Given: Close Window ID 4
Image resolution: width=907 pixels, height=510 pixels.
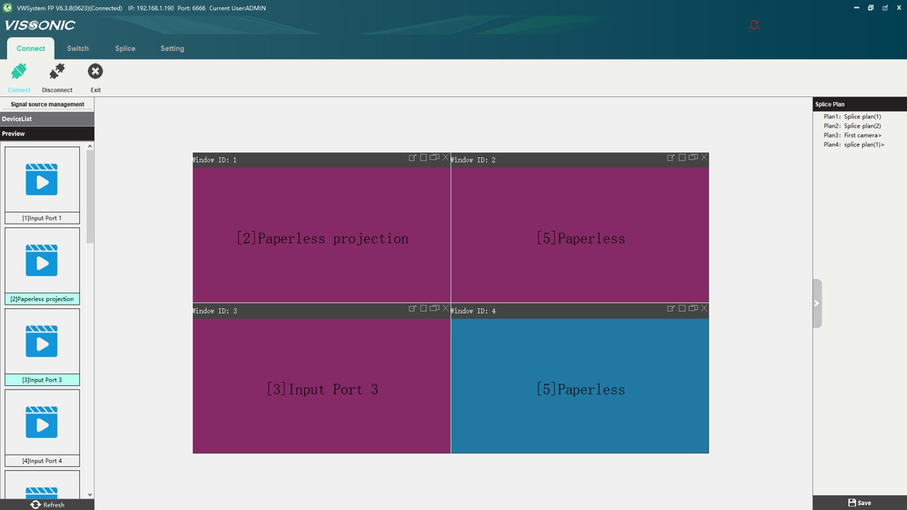Looking at the screenshot, I should coord(704,309).
